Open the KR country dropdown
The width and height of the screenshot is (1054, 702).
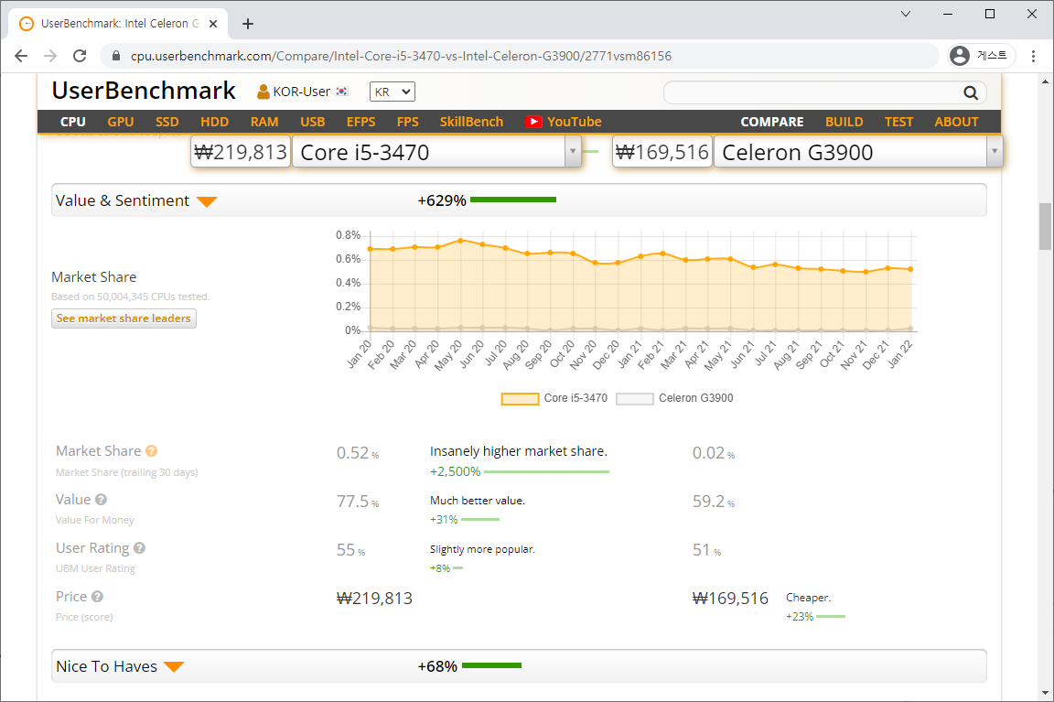[393, 92]
